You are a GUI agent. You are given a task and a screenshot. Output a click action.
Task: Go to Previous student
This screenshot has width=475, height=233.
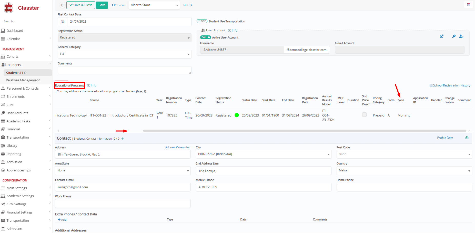[x=118, y=5]
